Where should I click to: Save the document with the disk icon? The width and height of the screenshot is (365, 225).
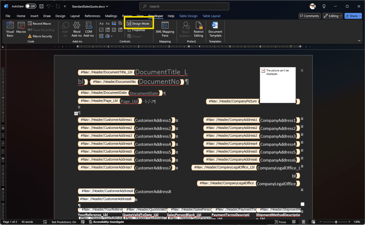click(x=42, y=6)
